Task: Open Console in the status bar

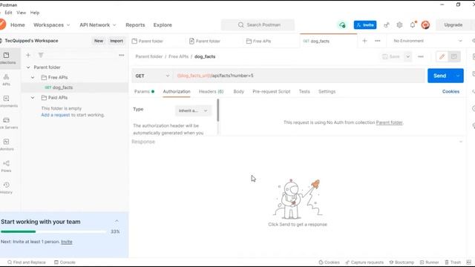Action: (65, 262)
